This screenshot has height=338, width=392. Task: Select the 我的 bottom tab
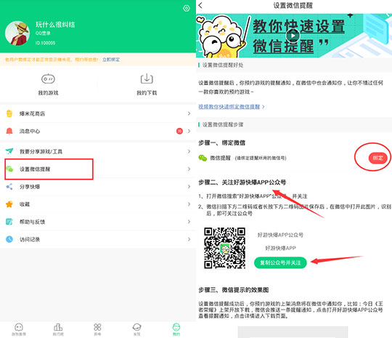176,329
